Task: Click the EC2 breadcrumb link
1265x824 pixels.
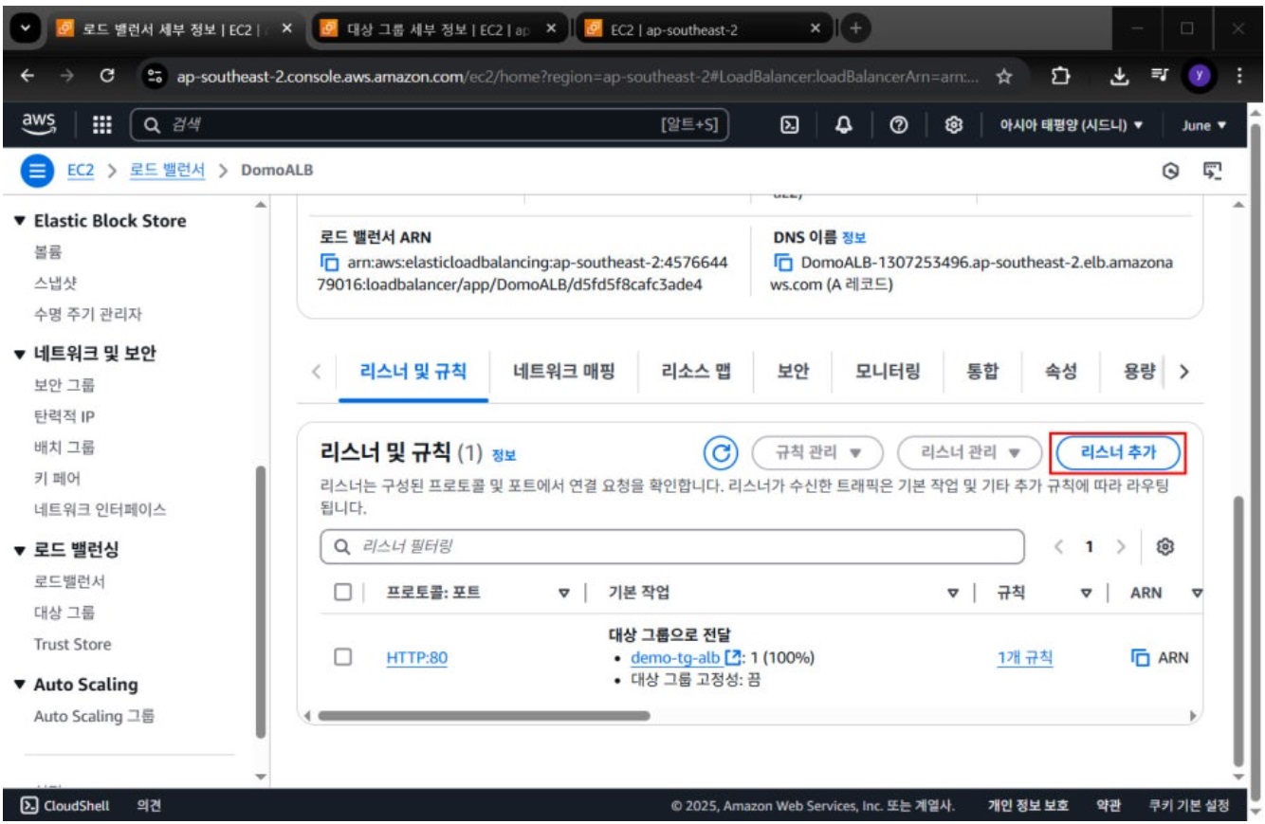Action: [x=80, y=171]
